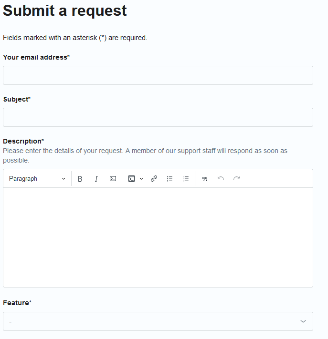
Task: Click the Your email address field
Action: [158, 75]
